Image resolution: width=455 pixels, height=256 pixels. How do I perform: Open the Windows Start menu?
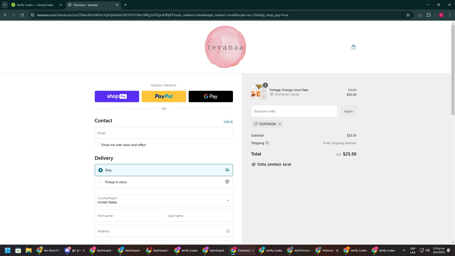tap(8, 251)
